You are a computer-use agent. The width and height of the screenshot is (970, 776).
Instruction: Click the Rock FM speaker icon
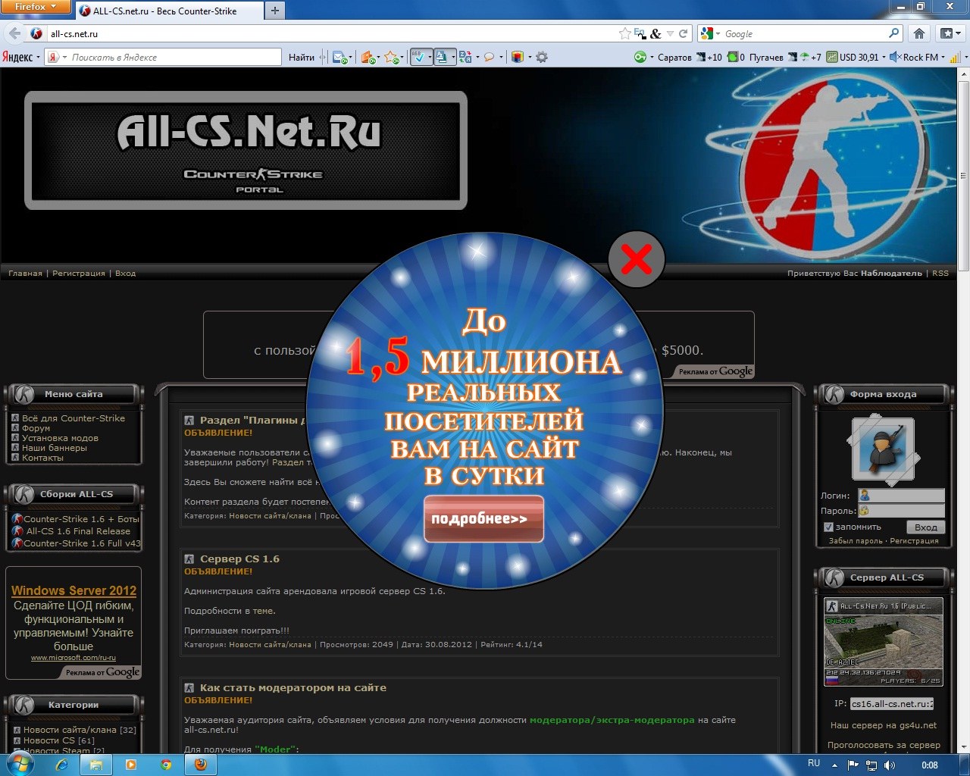coord(895,57)
